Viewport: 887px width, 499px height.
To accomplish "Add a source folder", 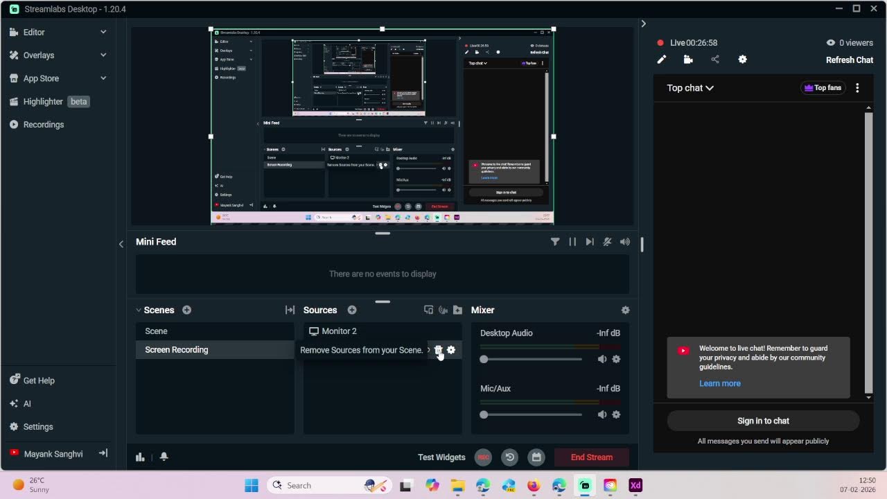I will click(457, 310).
